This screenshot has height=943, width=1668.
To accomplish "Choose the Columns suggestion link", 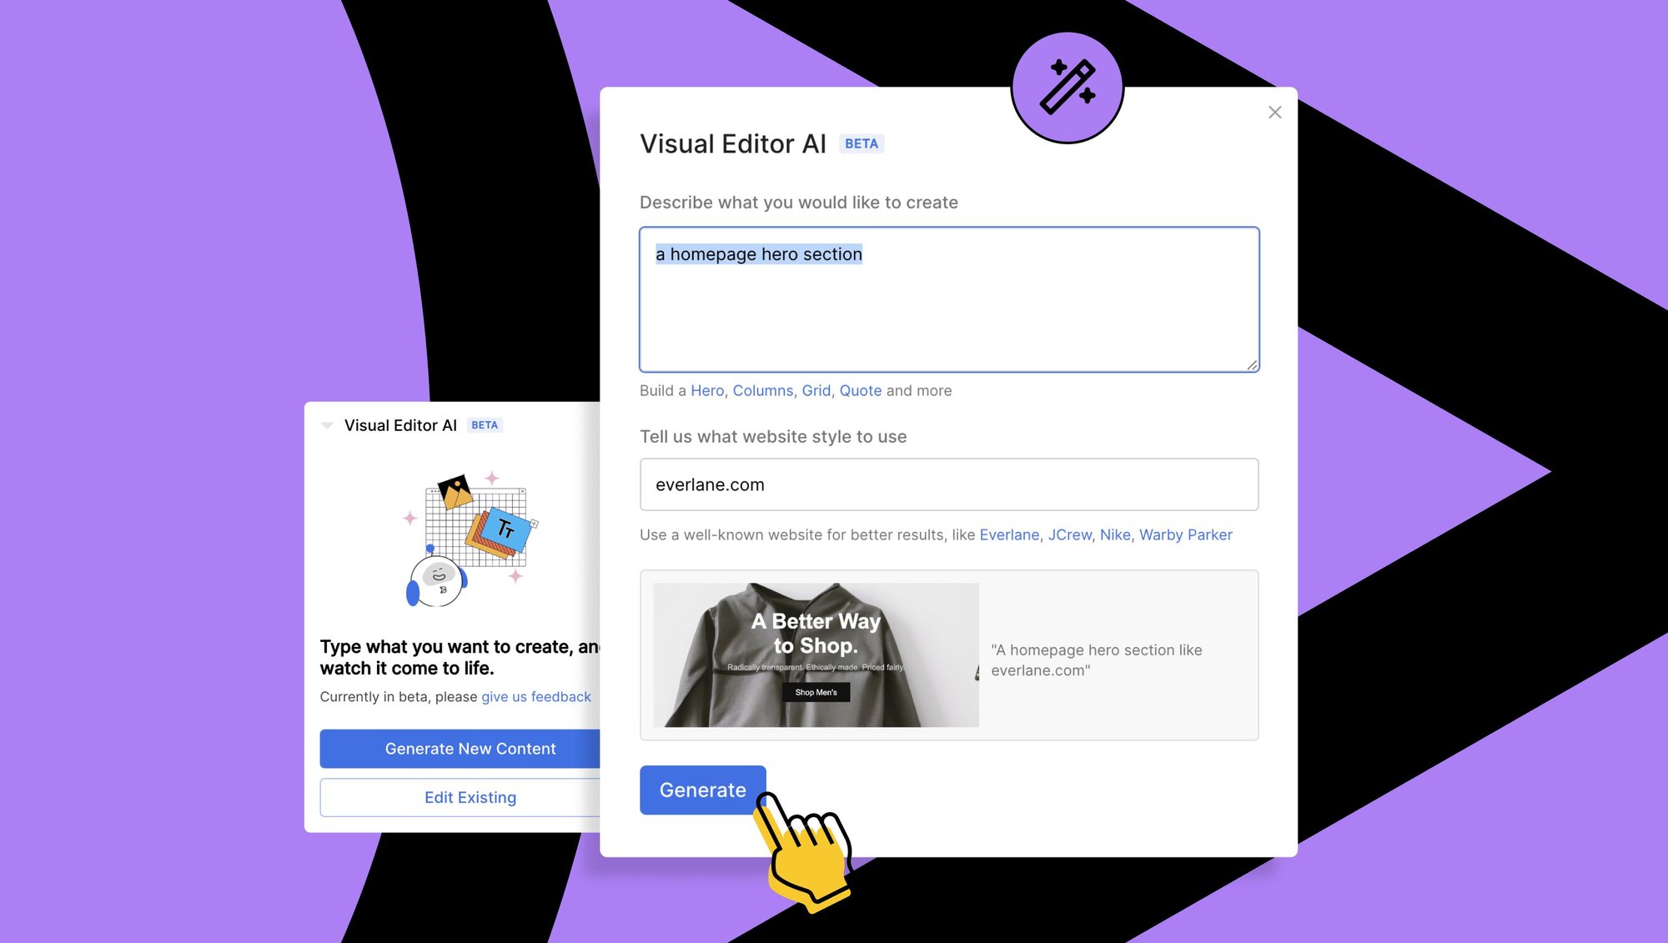I will point(762,390).
